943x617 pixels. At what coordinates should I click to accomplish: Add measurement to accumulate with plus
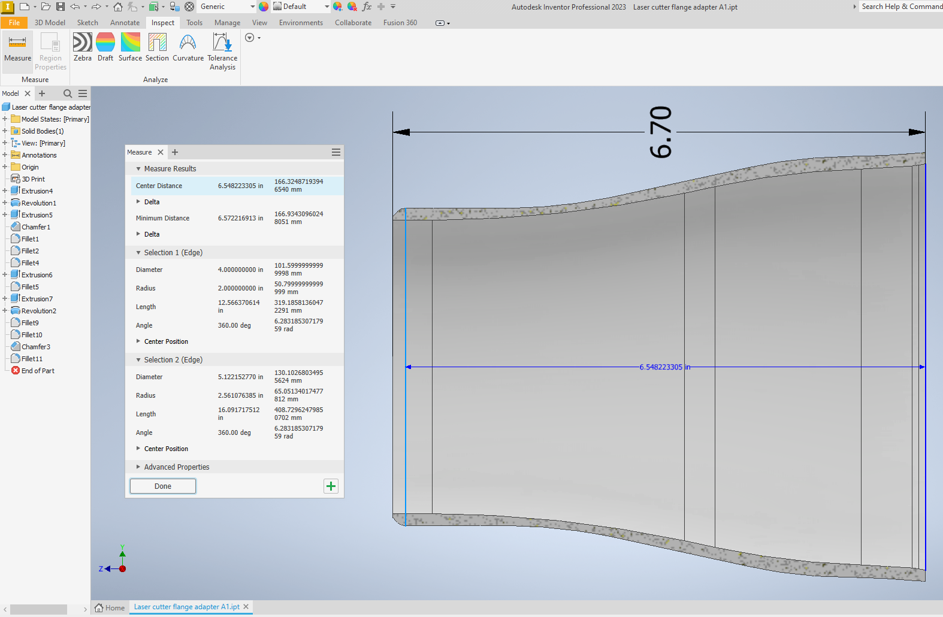pos(331,486)
